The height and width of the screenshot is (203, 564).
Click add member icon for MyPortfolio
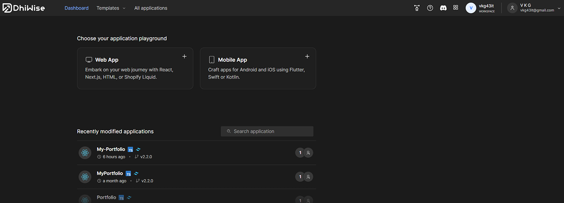point(308,177)
